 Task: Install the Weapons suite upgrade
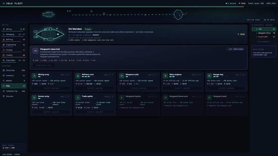139,88
